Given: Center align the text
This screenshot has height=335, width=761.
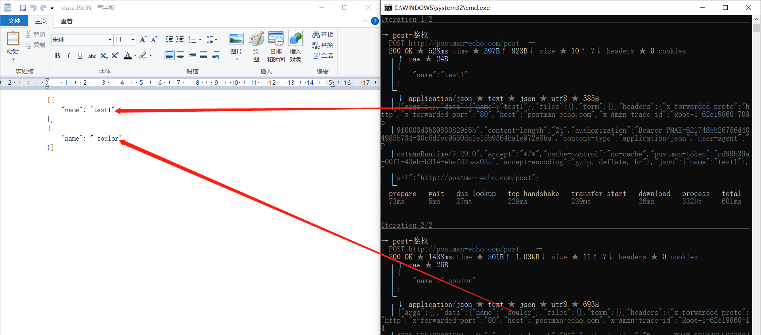Looking at the screenshot, I should [181, 55].
